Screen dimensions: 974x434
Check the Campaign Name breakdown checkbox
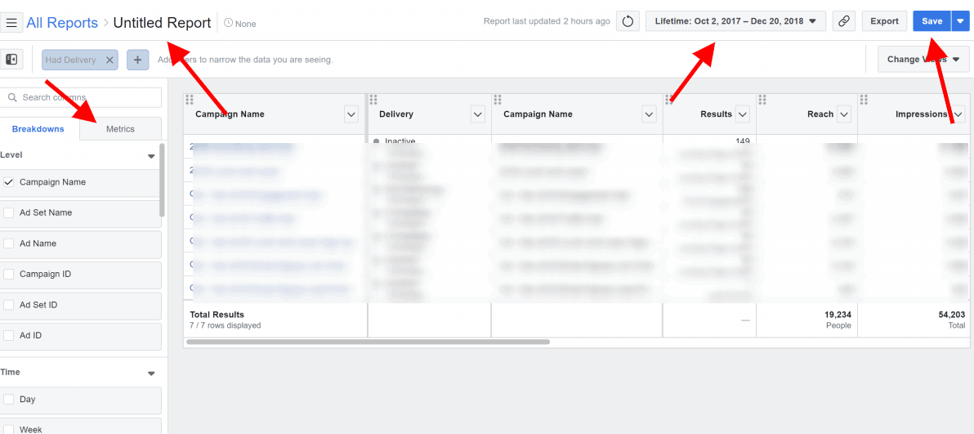click(x=9, y=182)
